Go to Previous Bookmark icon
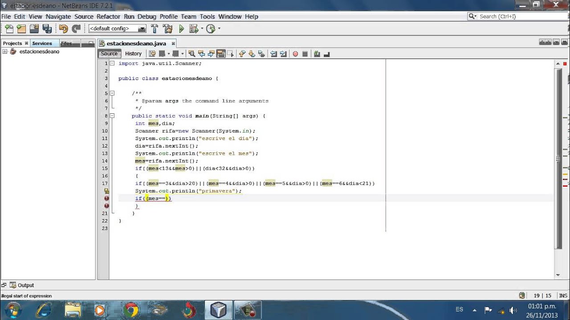The image size is (570, 320). (x=242, y=54)
